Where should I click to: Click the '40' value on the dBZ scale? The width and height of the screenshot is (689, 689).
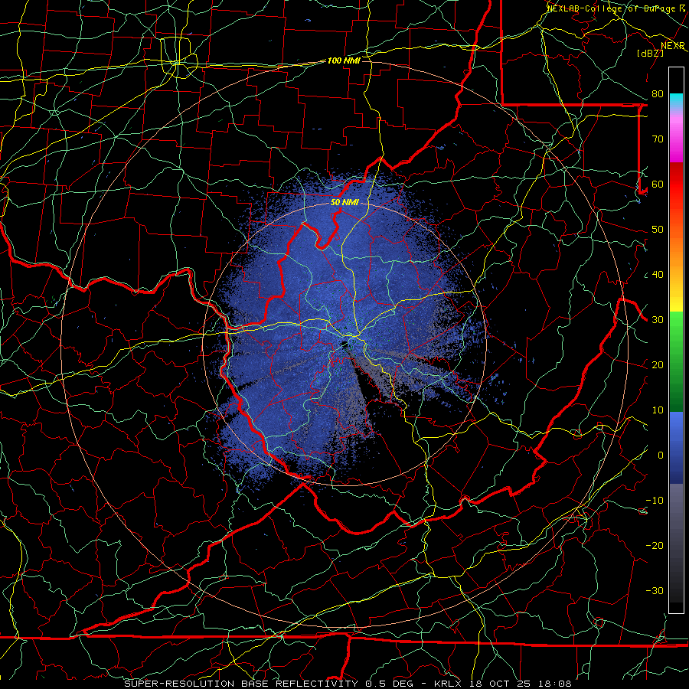pyautogui.click(x=658, y=275)
